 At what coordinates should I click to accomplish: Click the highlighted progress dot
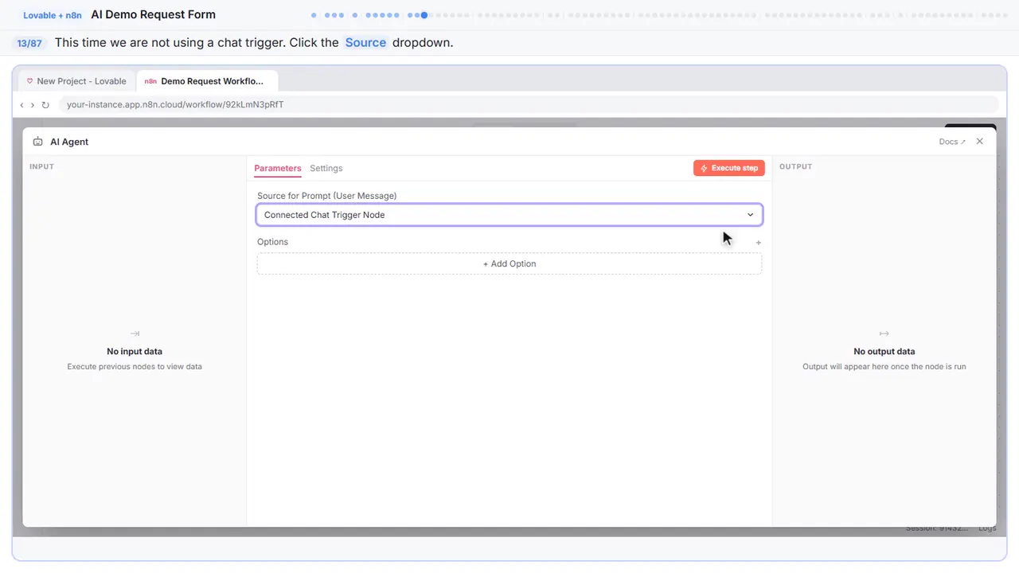[424, 15]
